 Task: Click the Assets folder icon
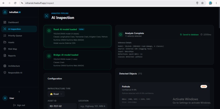point(5,42)
